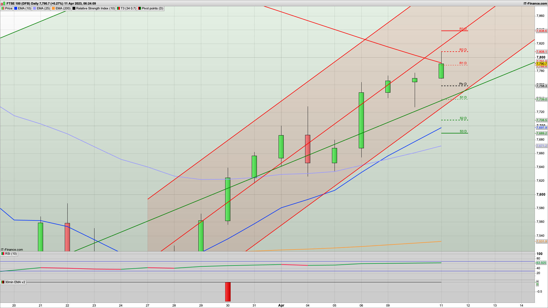Open the Price legend settings tab

click(9, 8)
